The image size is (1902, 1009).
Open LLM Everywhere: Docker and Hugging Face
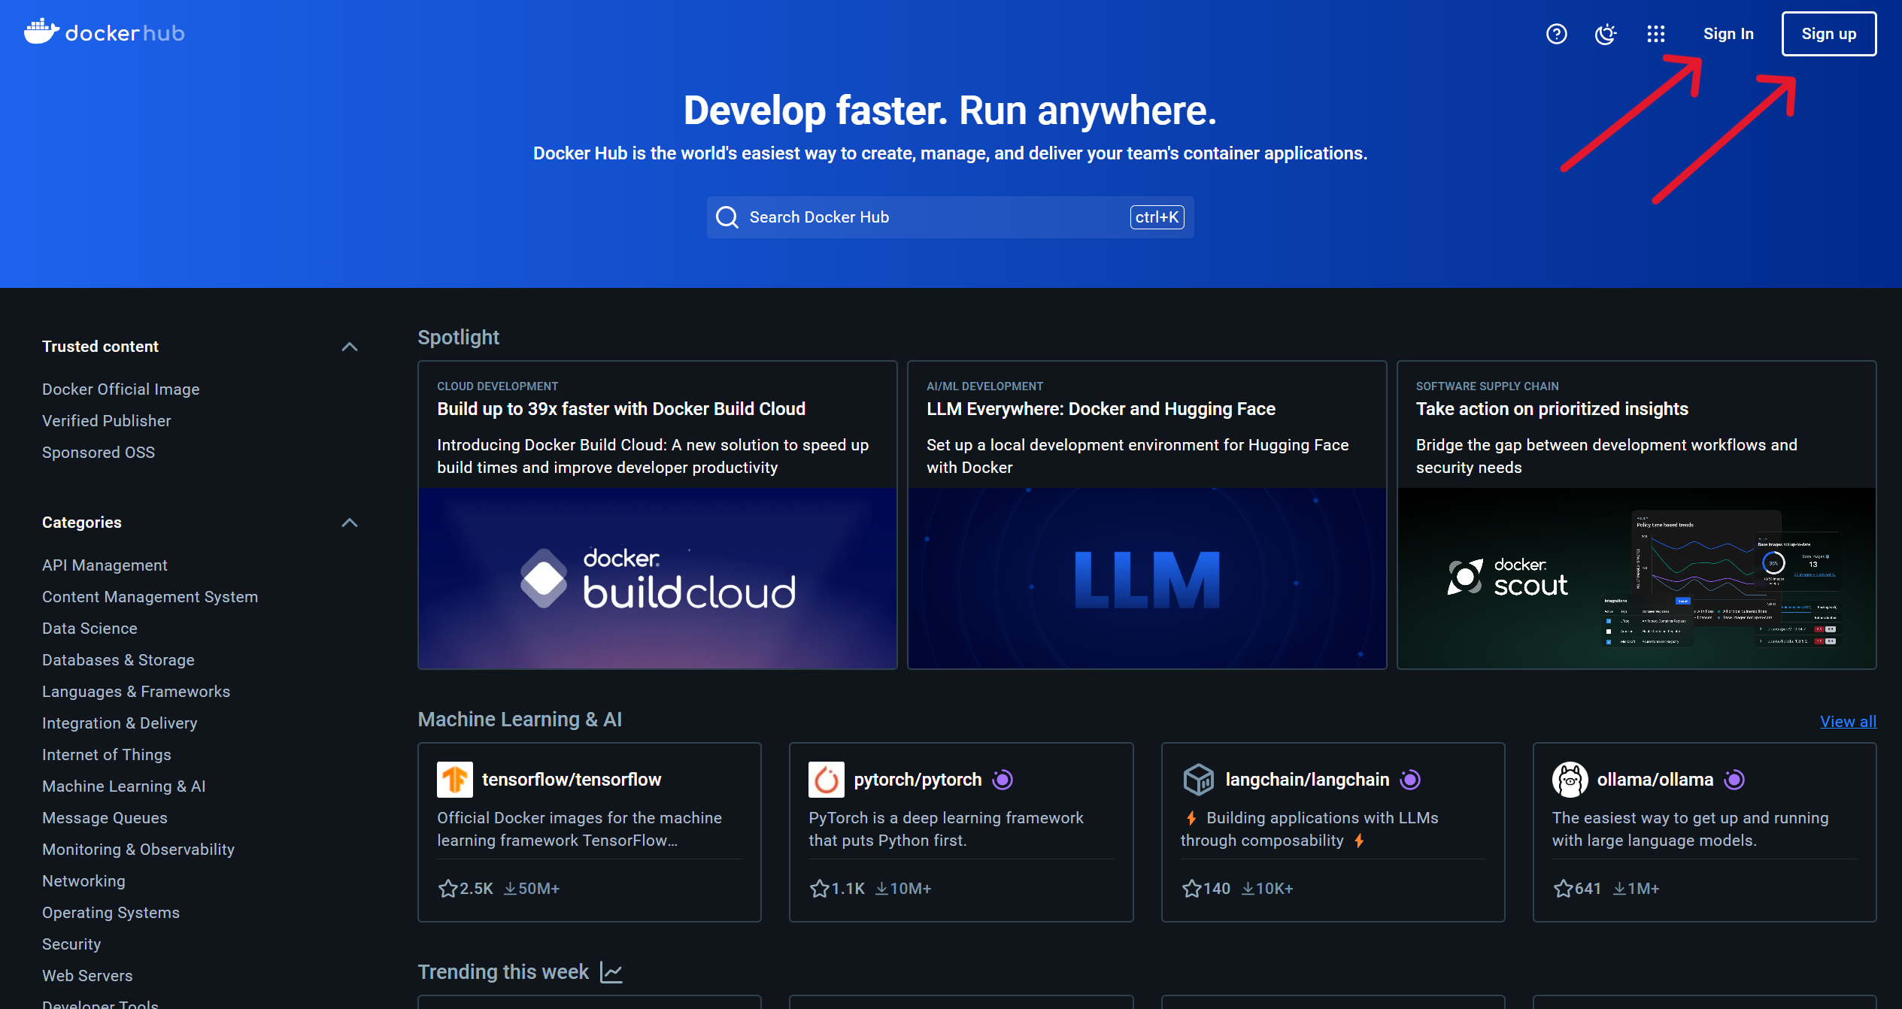(1101, 409)
